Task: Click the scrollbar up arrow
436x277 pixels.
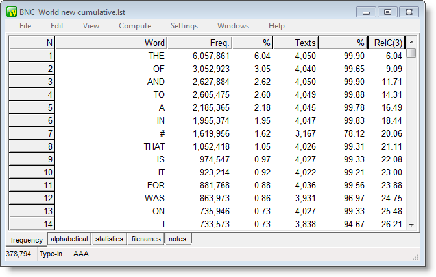Action: coord(411,42)
